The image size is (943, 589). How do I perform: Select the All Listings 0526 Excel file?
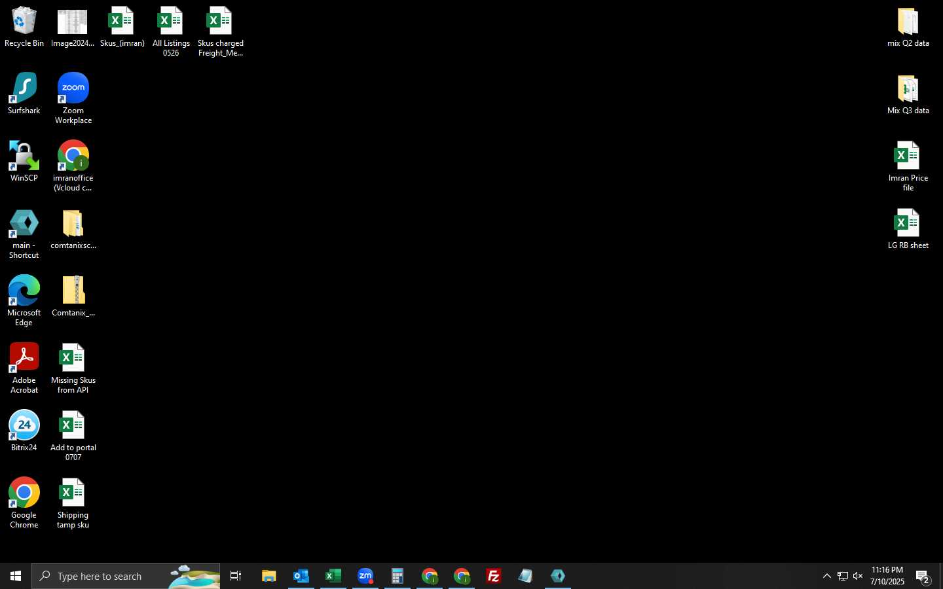point(171,32)
